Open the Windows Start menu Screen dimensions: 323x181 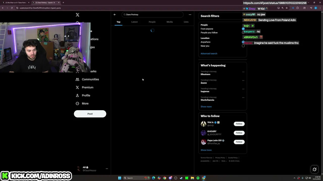pos(120,178)
